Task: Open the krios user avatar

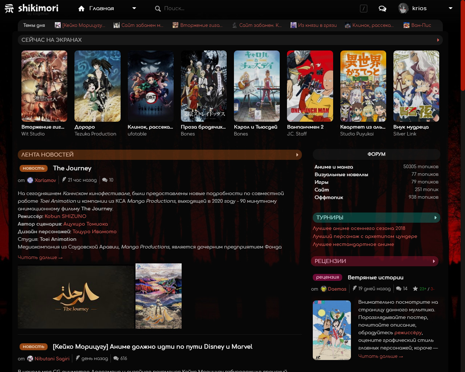Action: click(x=403, y=8)
